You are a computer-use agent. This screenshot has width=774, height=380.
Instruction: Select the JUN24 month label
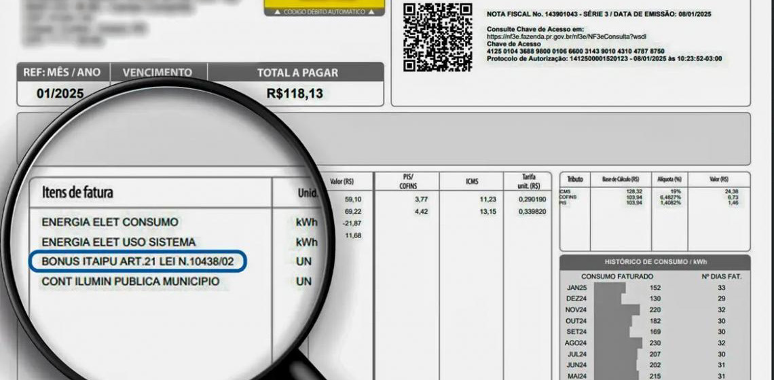point(576,364)
